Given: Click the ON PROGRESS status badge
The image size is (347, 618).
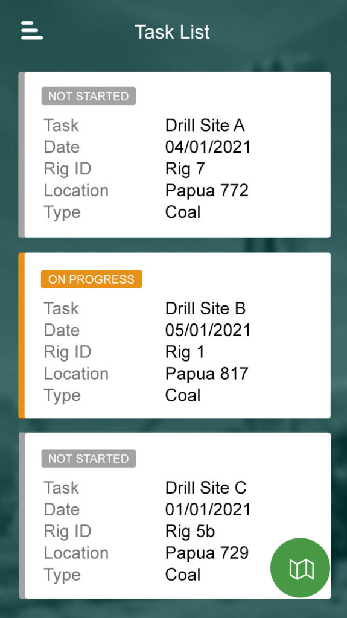Looking at the screenshot, I should 92,279.
